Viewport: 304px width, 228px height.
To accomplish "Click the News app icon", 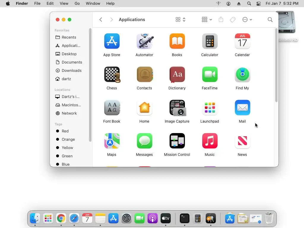I will [x=242, y=141].
